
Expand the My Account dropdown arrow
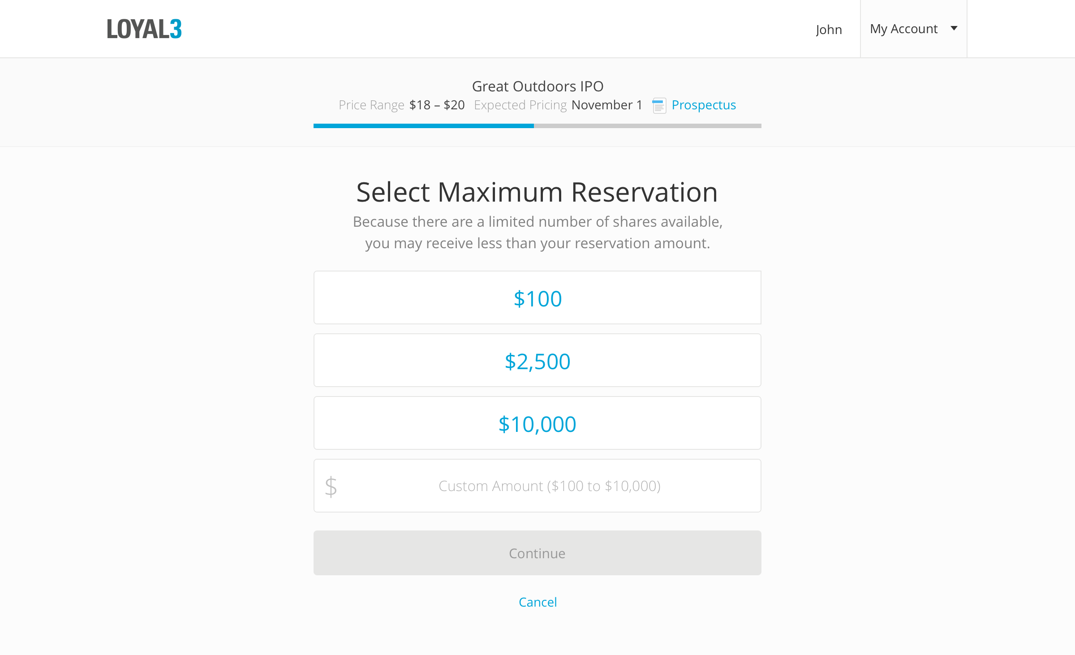pos(954,28)
